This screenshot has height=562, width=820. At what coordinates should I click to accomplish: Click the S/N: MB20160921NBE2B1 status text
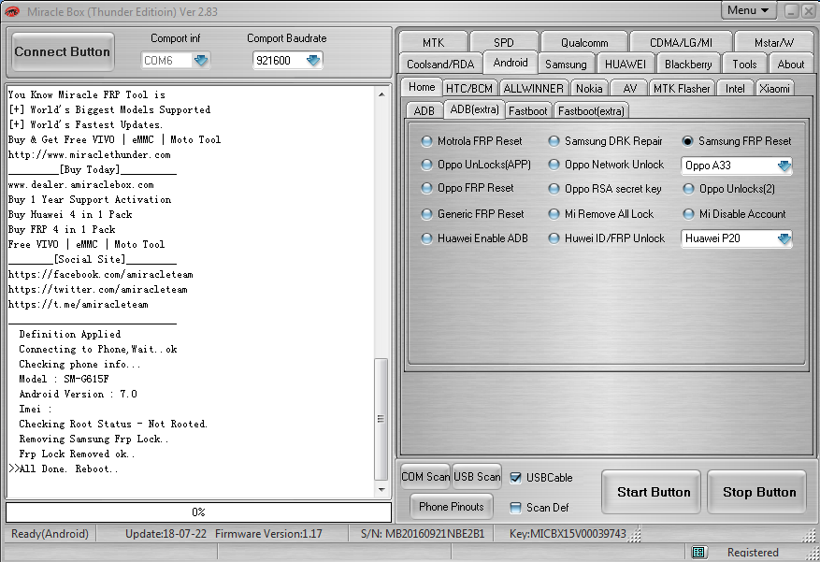pos(422,534)
